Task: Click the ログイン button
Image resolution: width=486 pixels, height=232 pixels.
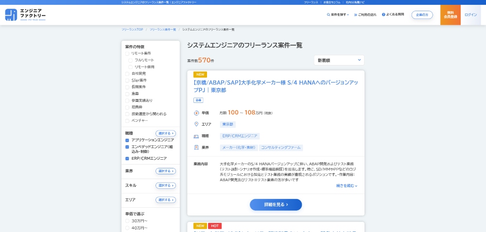Action: pyautogui.click(x=470, y=15)
